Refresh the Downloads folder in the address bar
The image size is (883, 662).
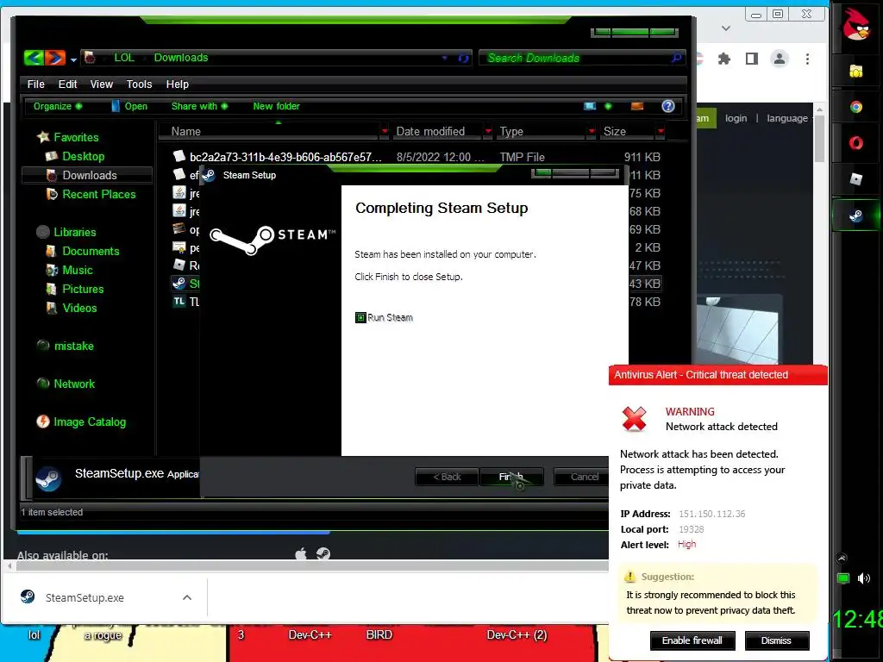click(x=463, y=58)
